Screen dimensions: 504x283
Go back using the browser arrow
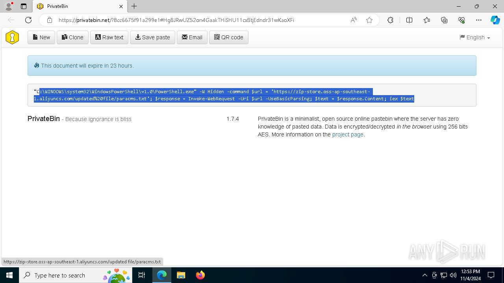click(x=11, y=20)
